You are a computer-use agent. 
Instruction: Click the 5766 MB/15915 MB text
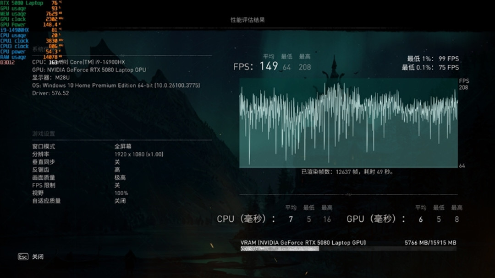(430, 242)
